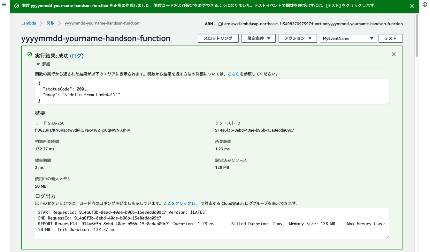
Task: Open the info panel icon
Action: click(x=425, y=4)
